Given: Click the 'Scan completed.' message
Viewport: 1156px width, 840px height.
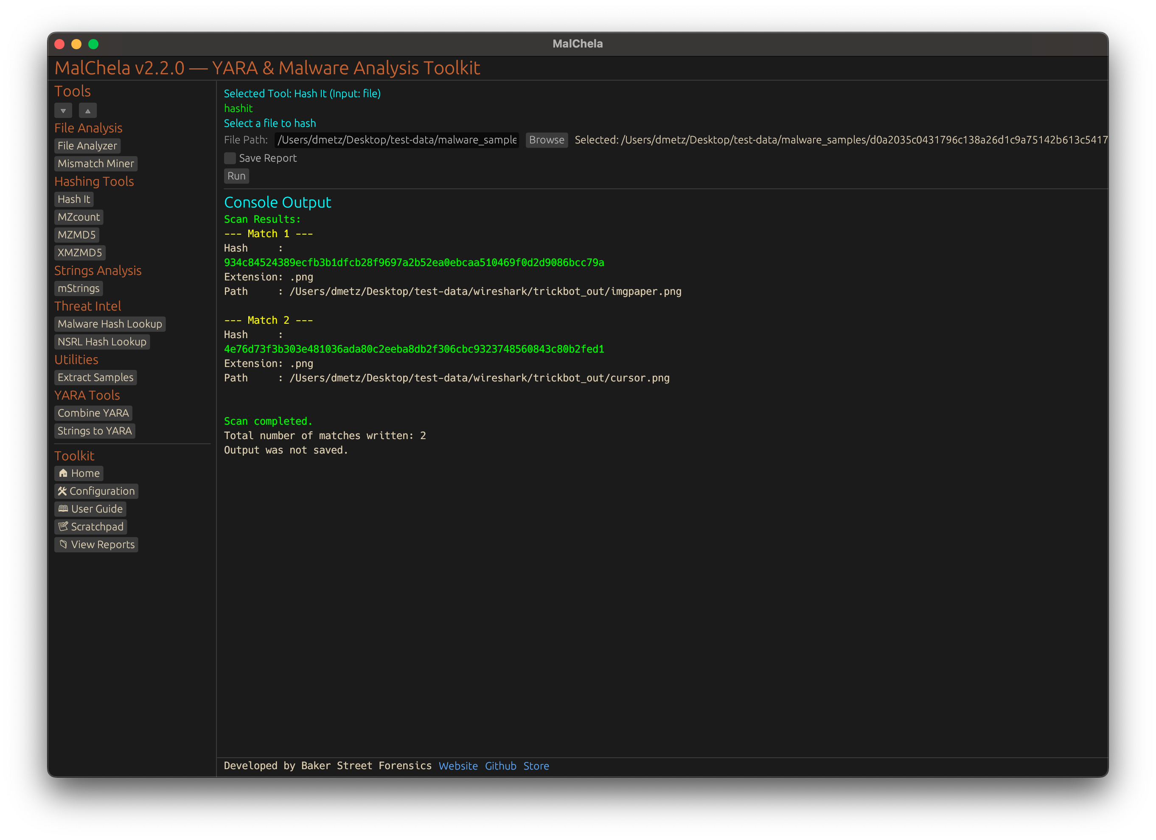Looking at the screenshot, I should click(x=268, y=421).
